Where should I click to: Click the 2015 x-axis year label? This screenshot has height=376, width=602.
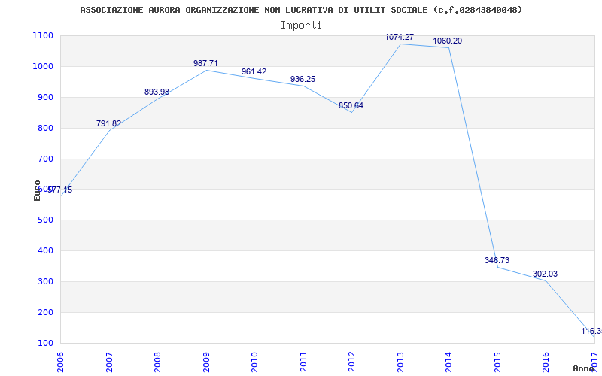[497, 362]
